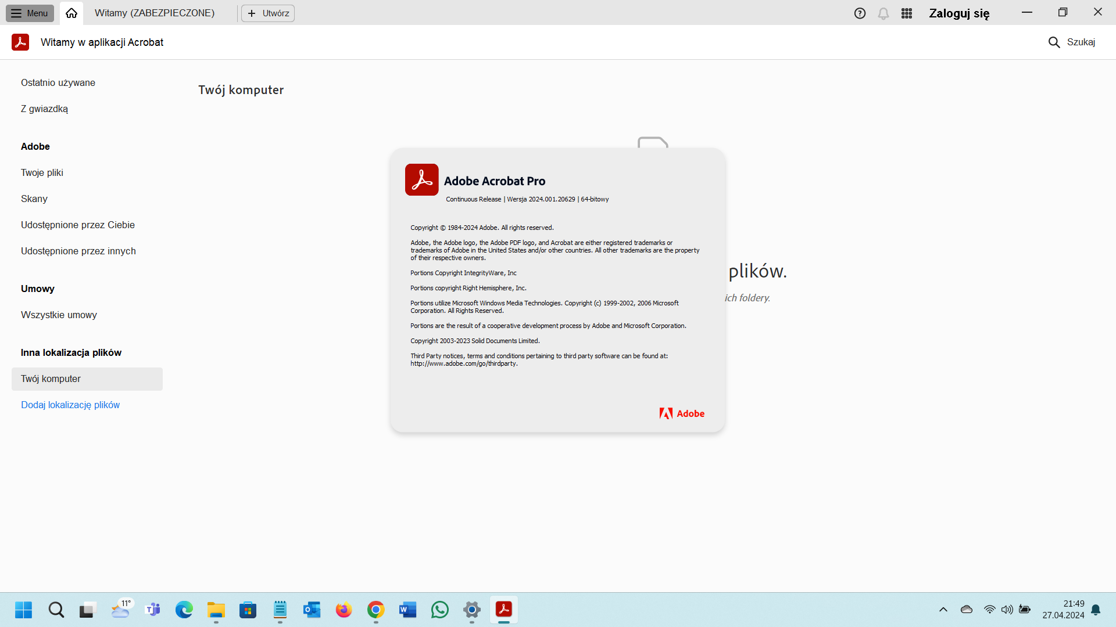Click the volume speaker tray icon
The height and width of the screenshot is (627, 1116).
(x=1007, y=610)
